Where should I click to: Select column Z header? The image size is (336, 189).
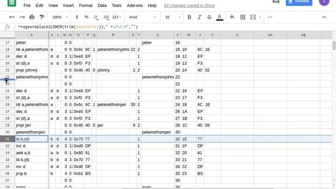tap(237, 35)
